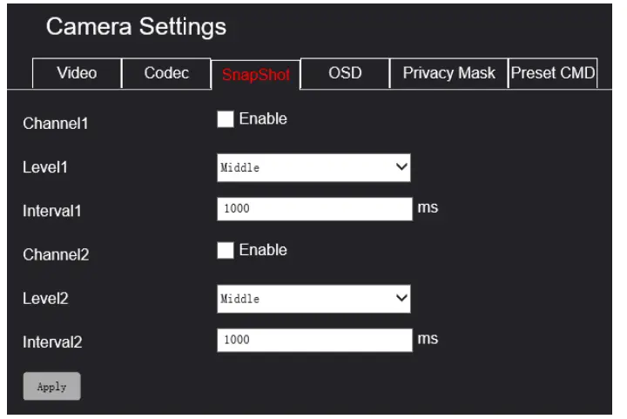Click the Camera Settings heading
The width and height of the screenshot is (627, 419).
pyautogui.click(x=136, y=27)
